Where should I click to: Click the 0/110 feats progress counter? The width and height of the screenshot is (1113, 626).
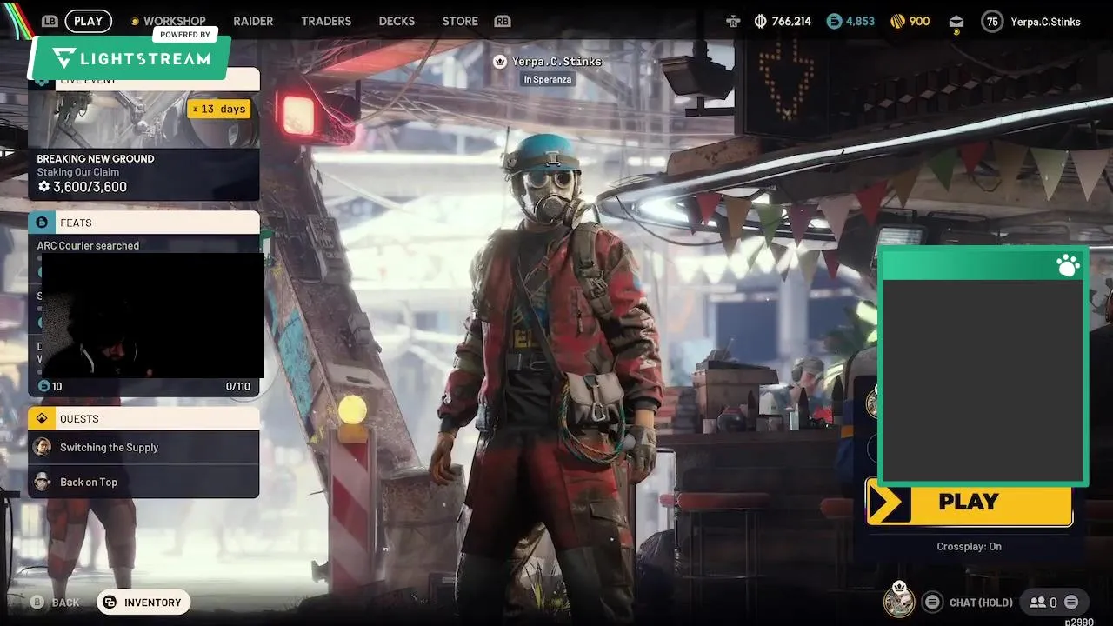coord(237,386)
